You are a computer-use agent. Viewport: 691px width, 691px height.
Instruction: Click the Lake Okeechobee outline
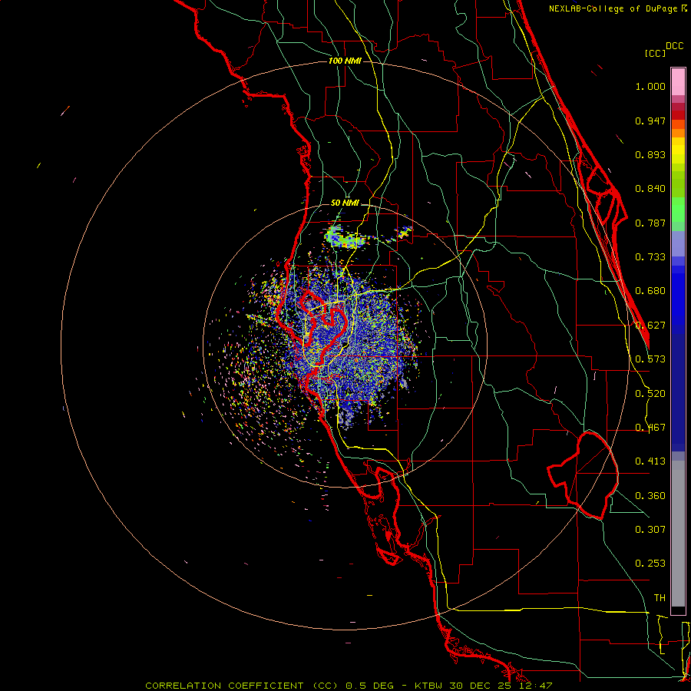coord(583,475)
